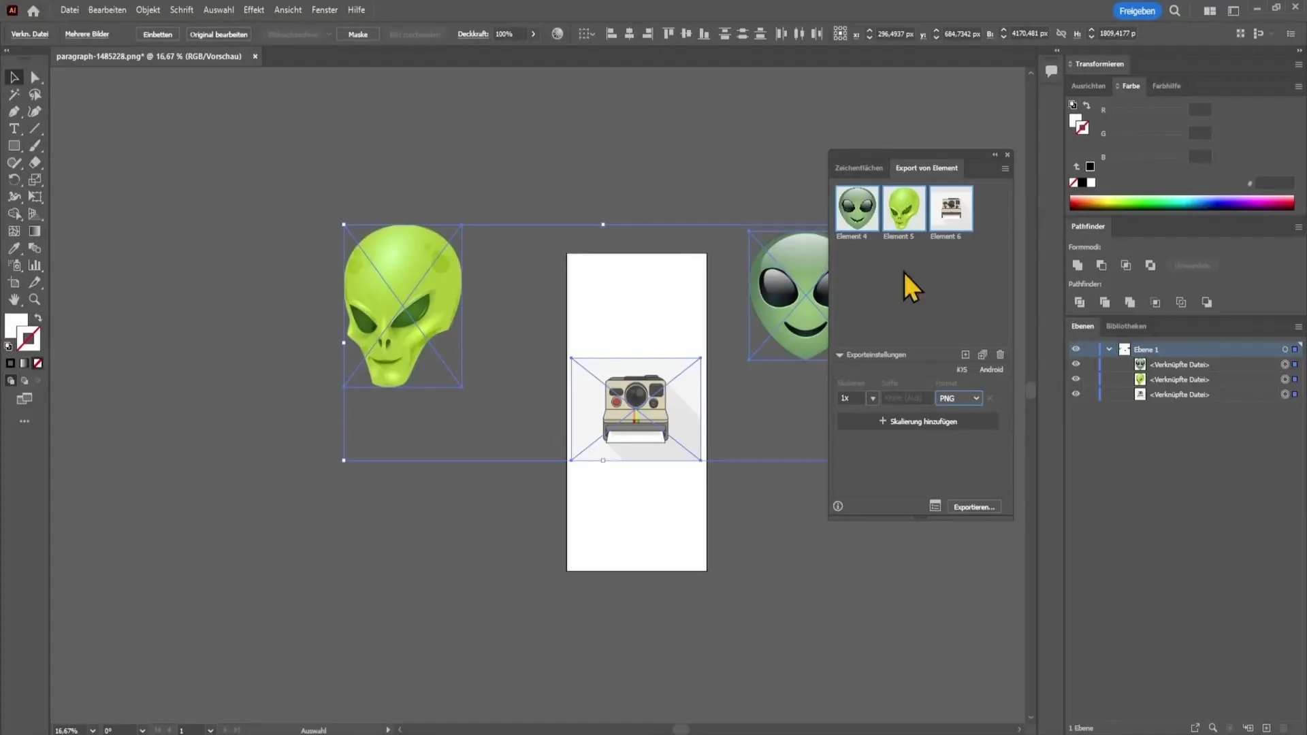The image size is (1307, 735).
Task: Create new layer in Layers panel
Action: tap(1266, 728)
